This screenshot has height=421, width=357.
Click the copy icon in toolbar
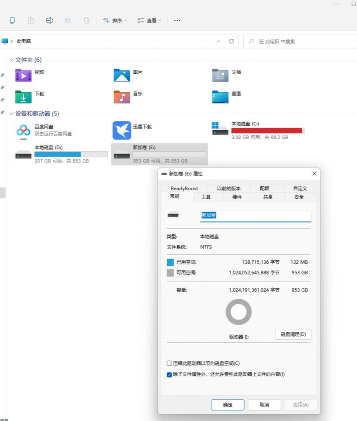[x=12, y=21]
